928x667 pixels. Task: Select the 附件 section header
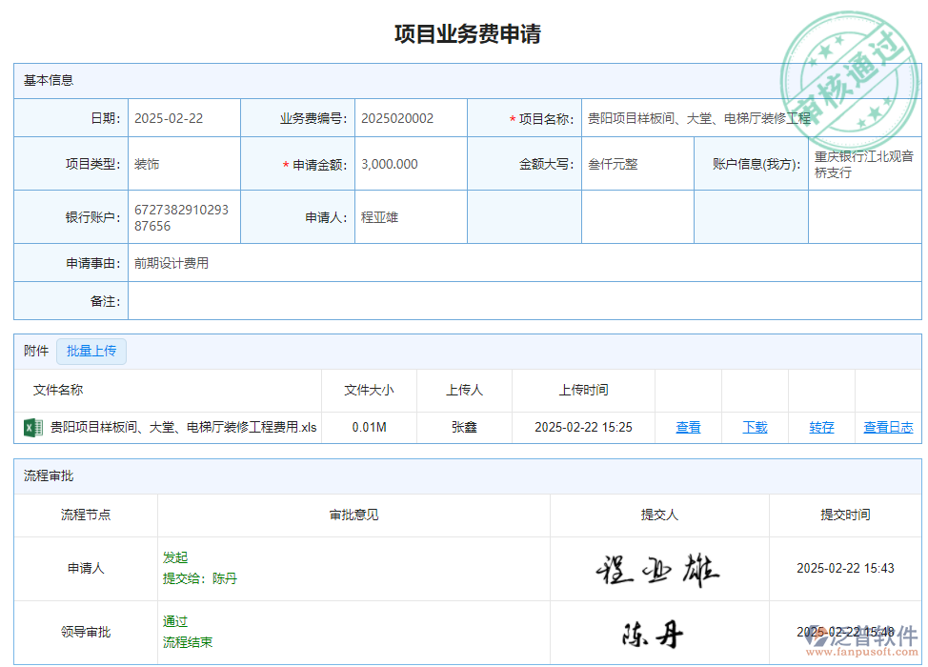click(x=35, y=351)
